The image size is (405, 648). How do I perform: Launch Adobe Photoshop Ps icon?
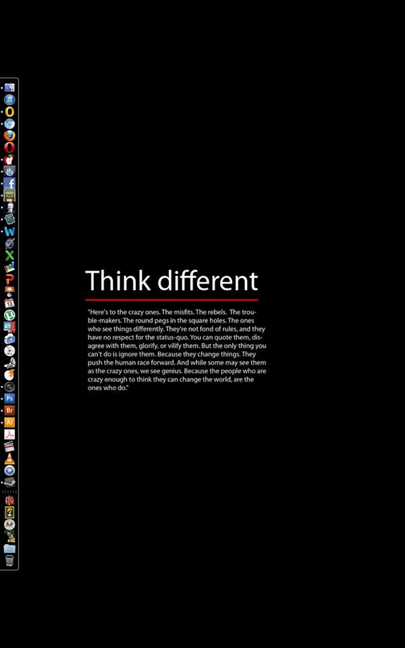9,399
